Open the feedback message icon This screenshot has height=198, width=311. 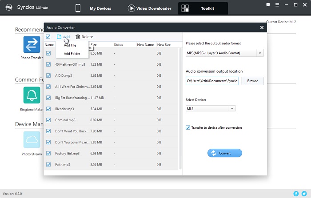pyautogui.click(x=268, y=5)
